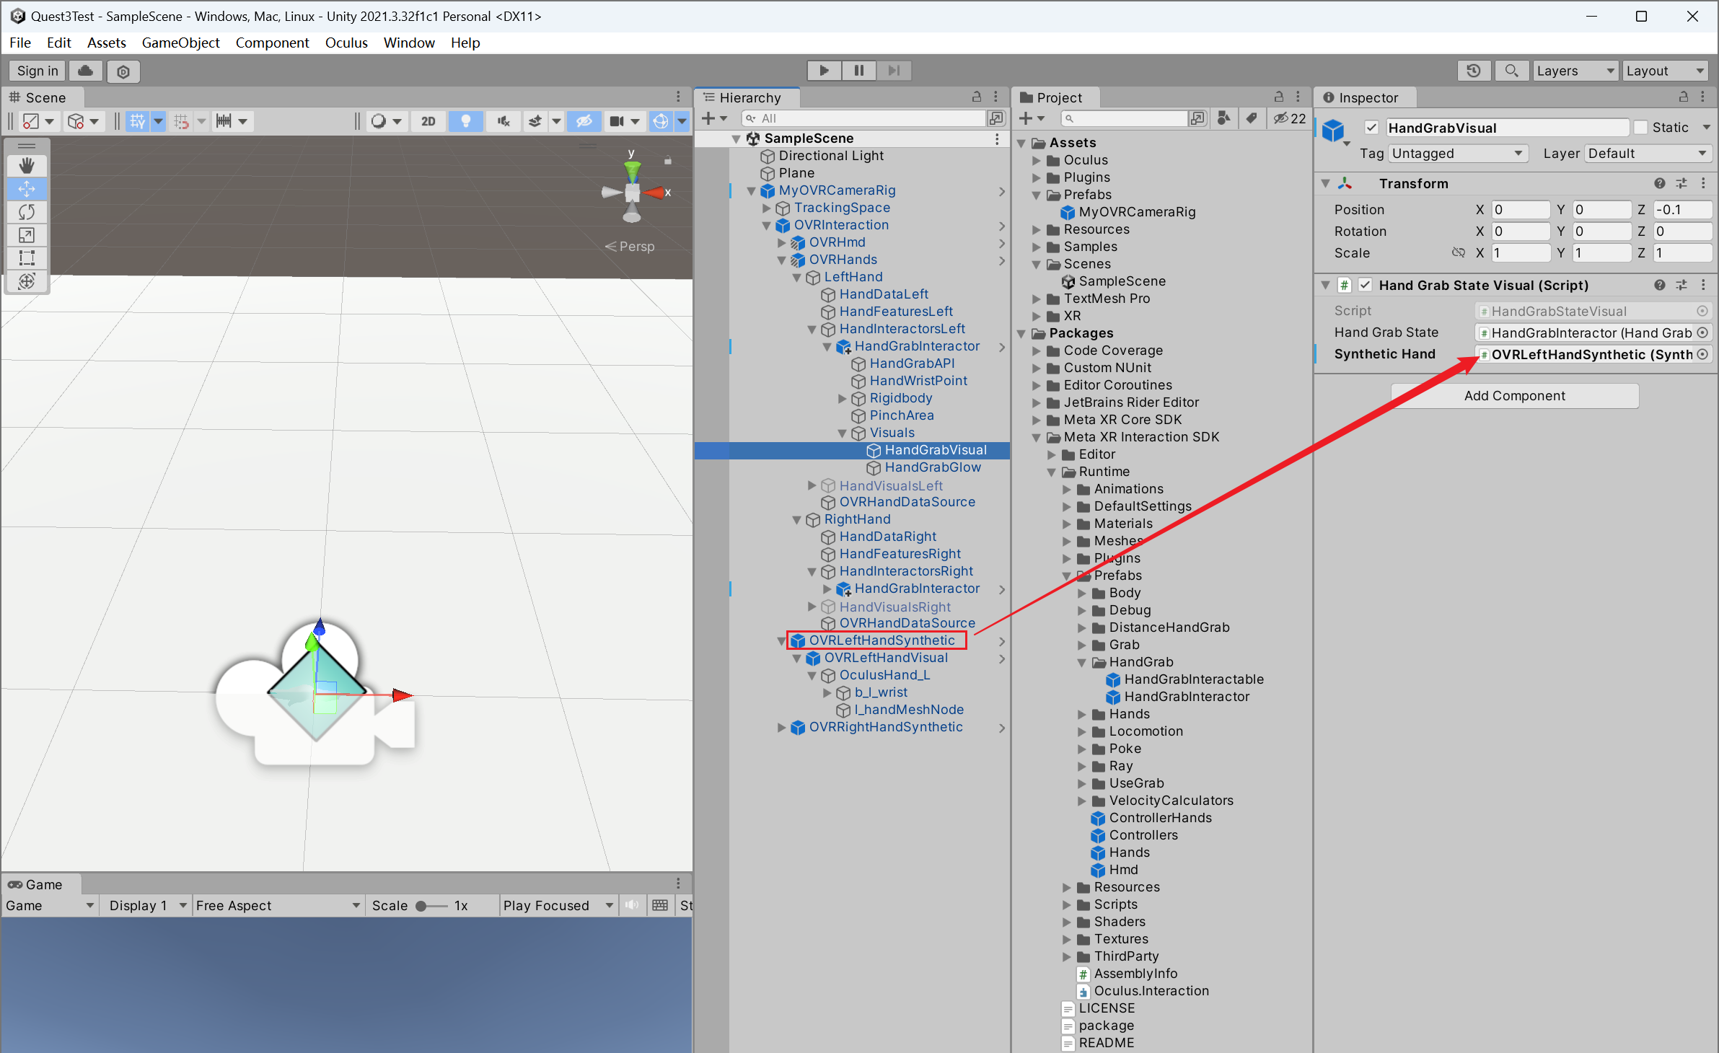Open the Window menu
This screenshot has width=1719, height=1053.
(409, 43)
